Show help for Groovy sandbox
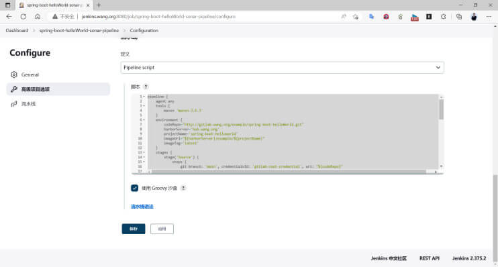The image size is (498, 267). (183, 188)
